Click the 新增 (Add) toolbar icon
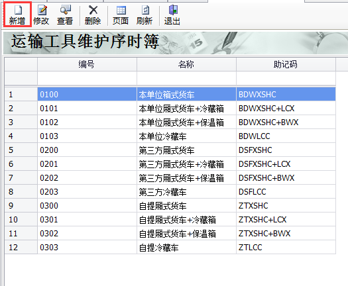348x286 pixels. [17, 15]
